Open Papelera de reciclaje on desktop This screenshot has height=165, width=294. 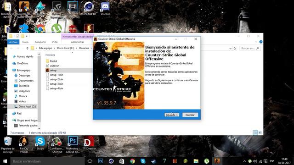coord(8,145)
